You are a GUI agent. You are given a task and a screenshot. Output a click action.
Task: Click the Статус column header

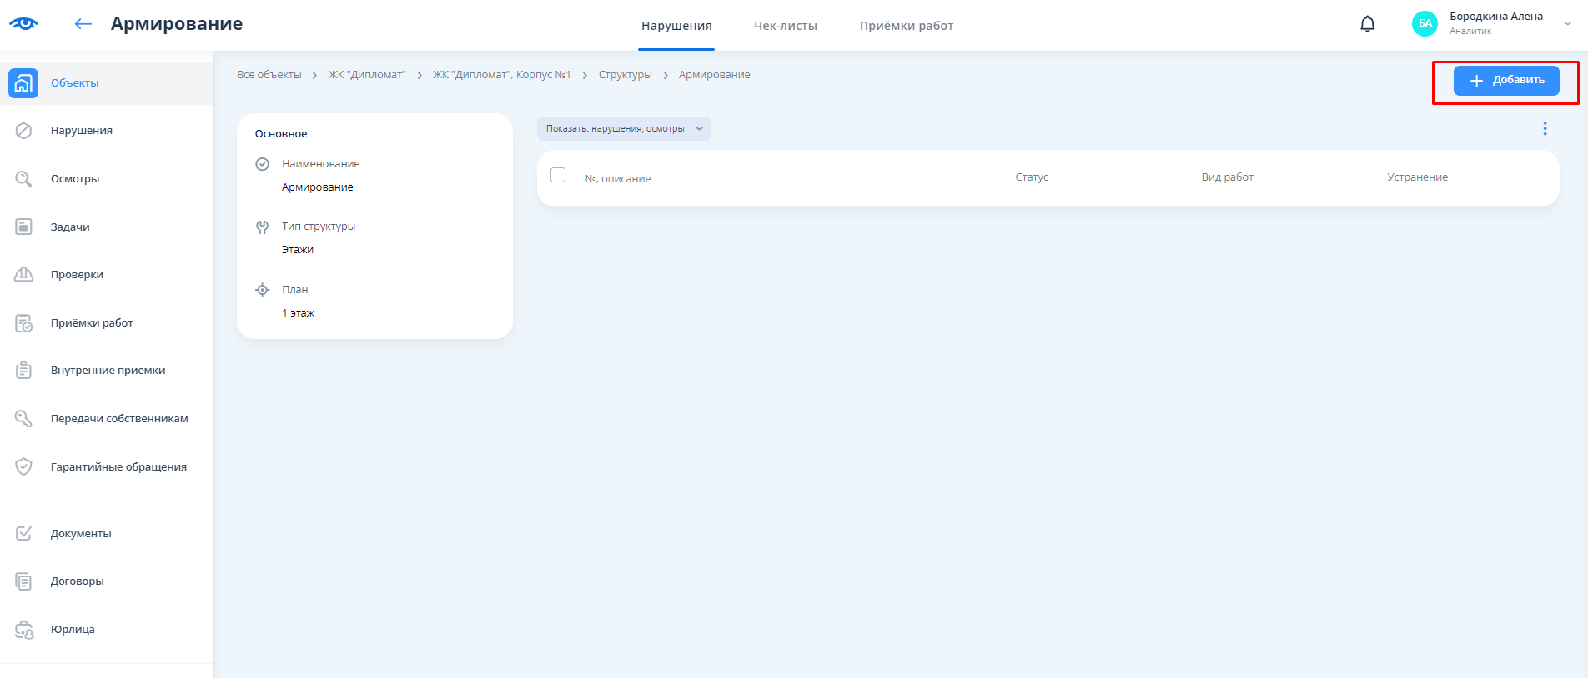pos(1031,177)
